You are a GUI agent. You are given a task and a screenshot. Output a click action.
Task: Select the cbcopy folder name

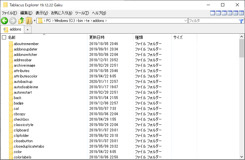click(x=19, y=114)
